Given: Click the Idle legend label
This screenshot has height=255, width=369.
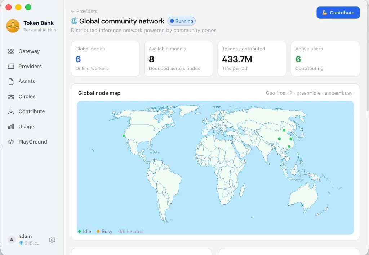Looking at the screenshot, I should coord(87,232).
